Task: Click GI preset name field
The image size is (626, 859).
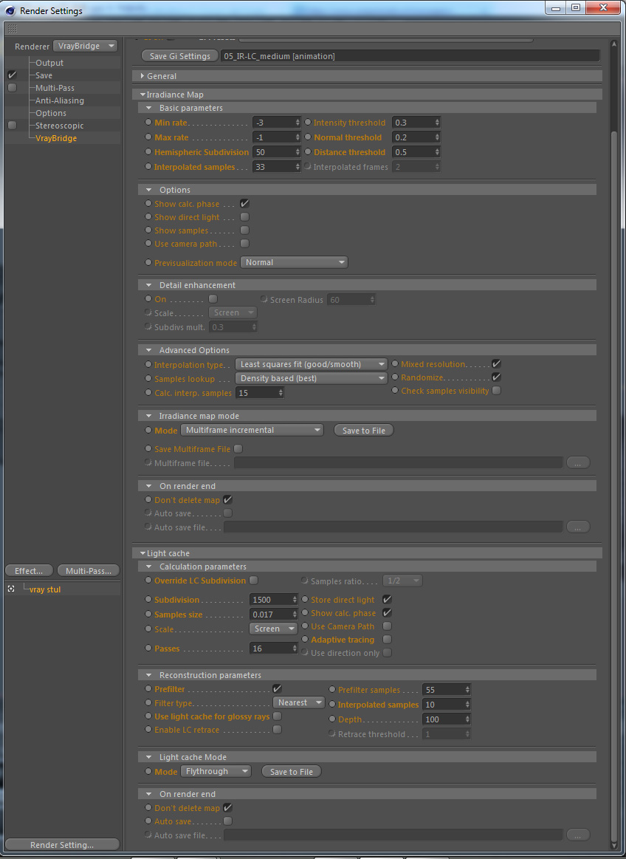Action: (x=410, y=56)
